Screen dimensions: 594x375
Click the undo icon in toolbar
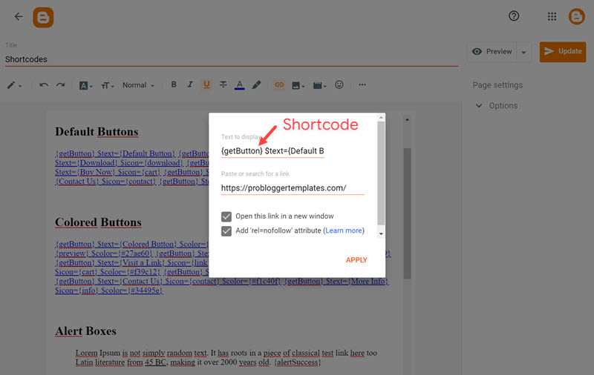(44, 85)
